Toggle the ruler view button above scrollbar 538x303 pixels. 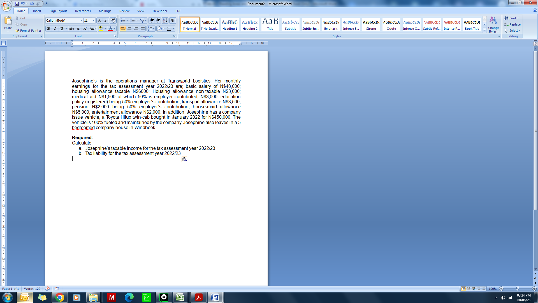coord(535,43)
